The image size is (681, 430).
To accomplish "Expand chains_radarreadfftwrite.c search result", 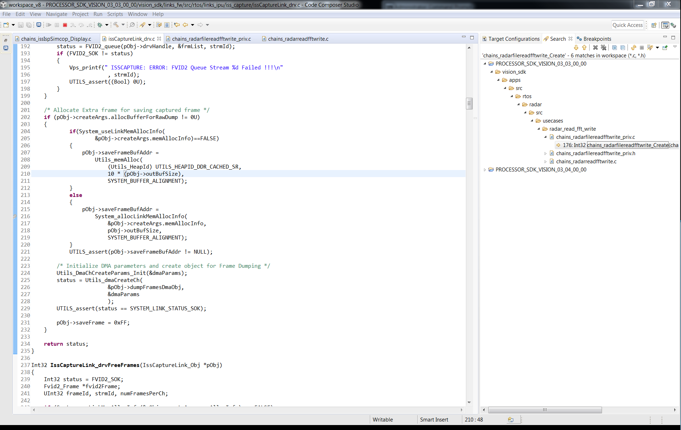I will click(x=546, y=162).
